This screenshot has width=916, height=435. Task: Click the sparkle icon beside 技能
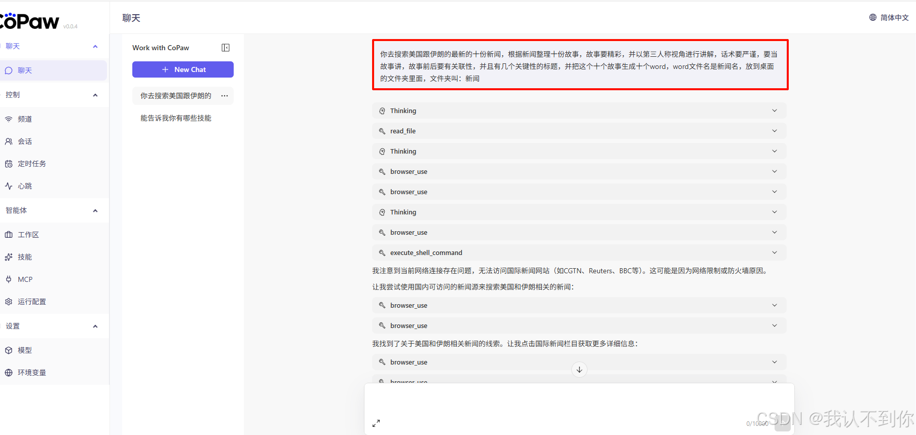click(x=9, y=257)
